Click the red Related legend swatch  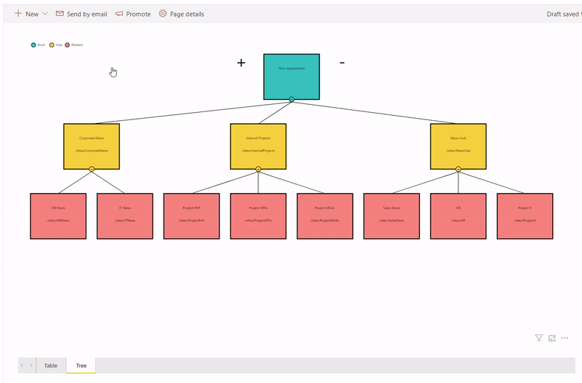[68, 45]
